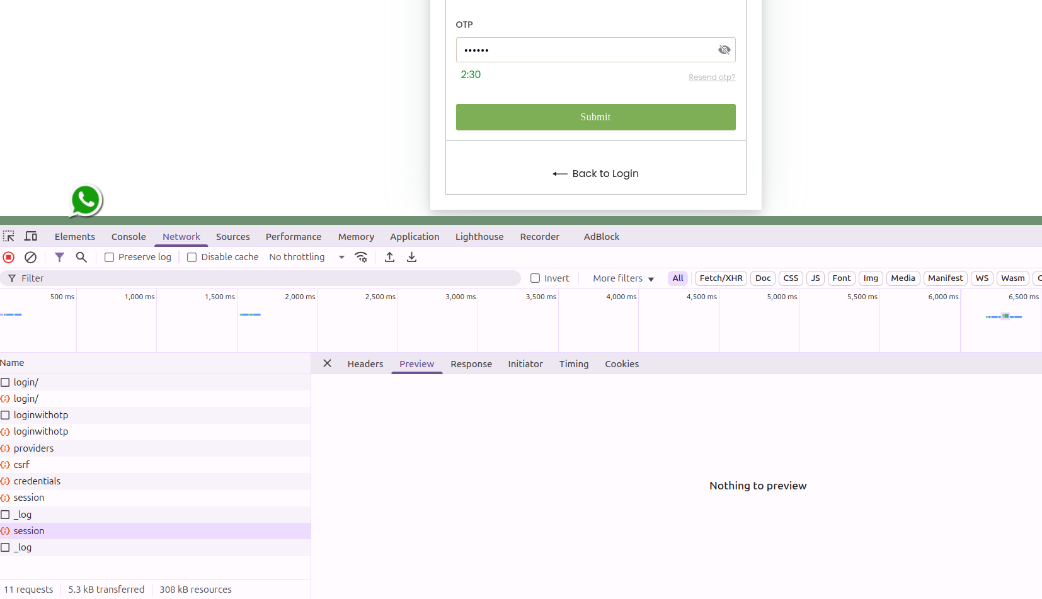Open the AdBlock tab
This screenshot has height=599, width=1042.
click(x=602, y=237)
